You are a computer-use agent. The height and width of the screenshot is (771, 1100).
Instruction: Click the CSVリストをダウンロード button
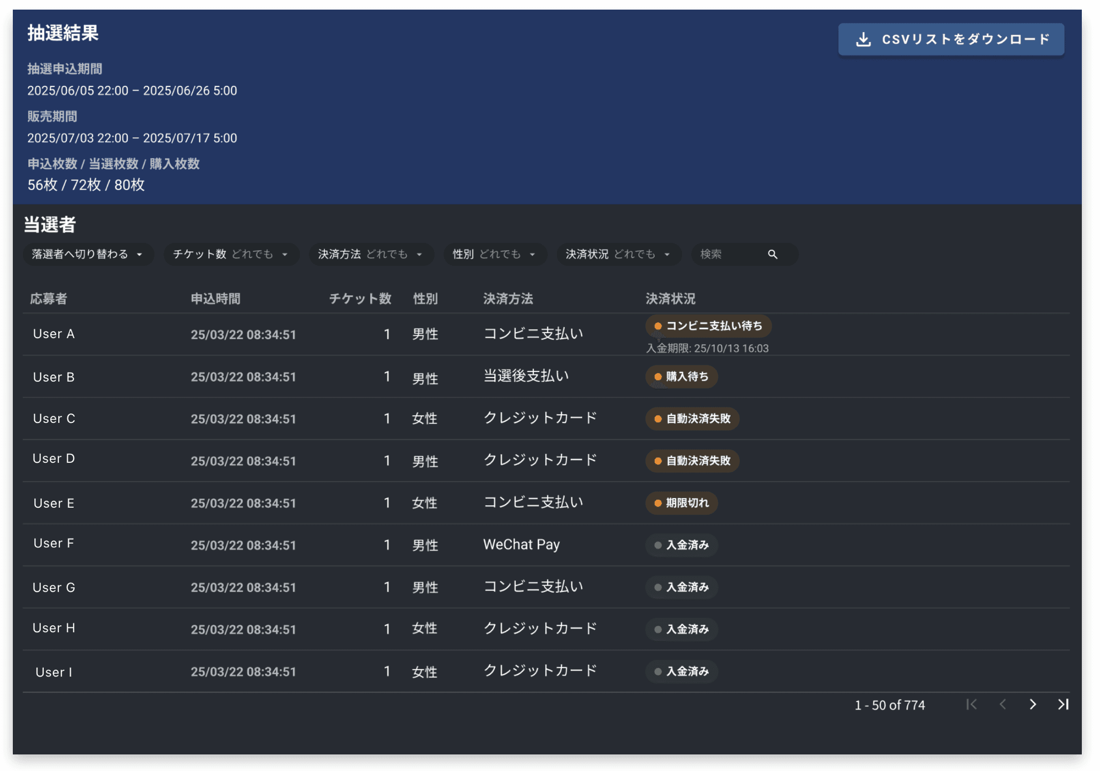point(951,38)
